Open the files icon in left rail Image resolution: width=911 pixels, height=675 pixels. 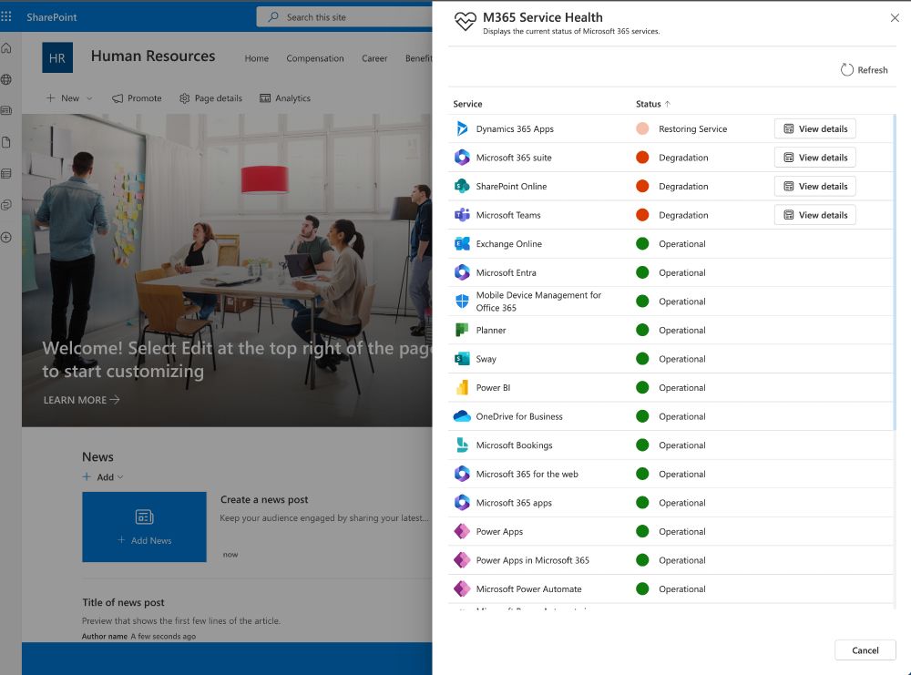[x=6, y=142]
